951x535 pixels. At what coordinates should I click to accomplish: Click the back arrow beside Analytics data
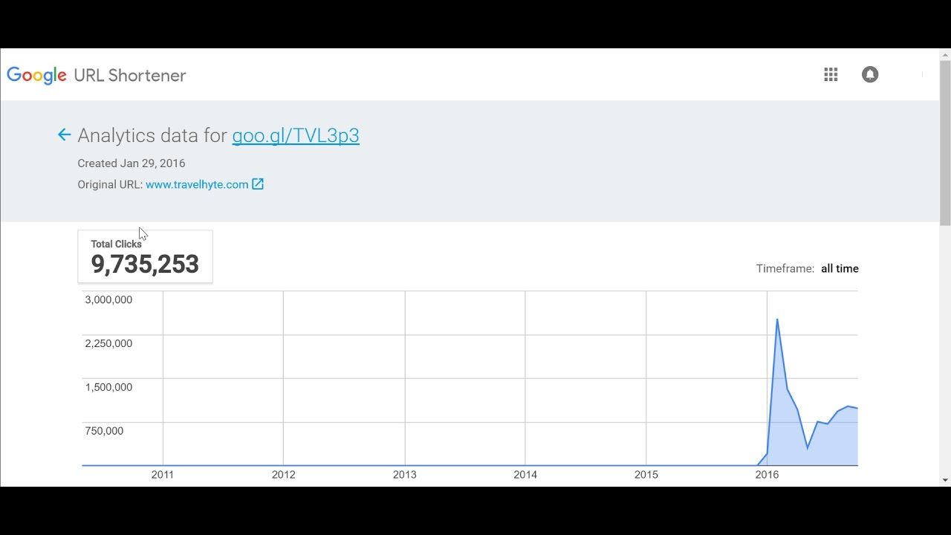click(x=64, y=134)
